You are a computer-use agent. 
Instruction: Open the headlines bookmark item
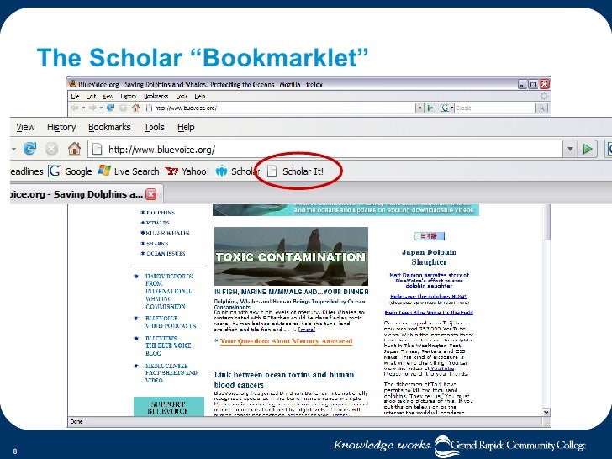click(x=27, y=171)
